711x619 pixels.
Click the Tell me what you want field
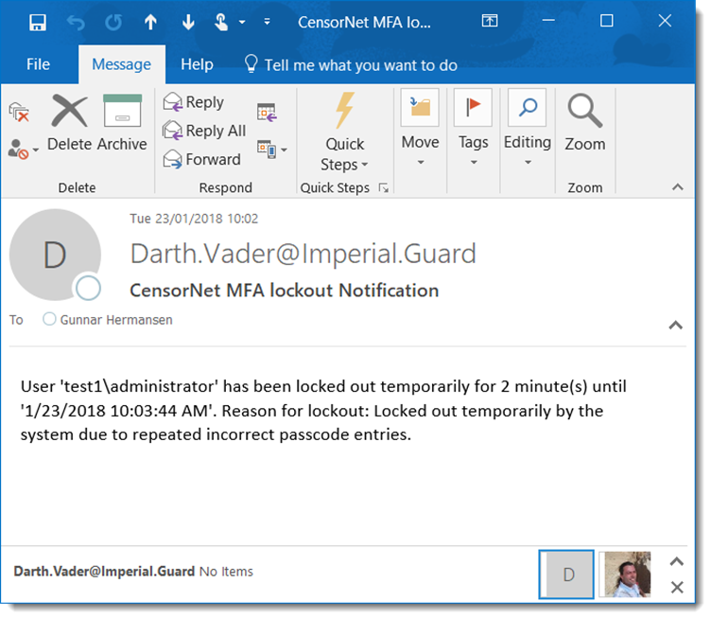pos(360,65)
